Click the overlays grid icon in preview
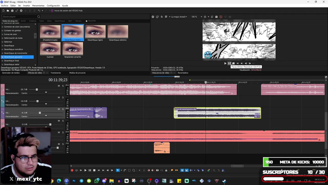 coord(205,17)
